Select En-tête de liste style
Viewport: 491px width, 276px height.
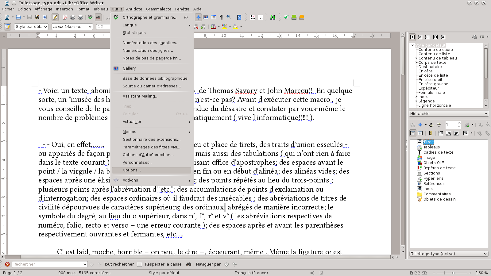click(433, 75)
